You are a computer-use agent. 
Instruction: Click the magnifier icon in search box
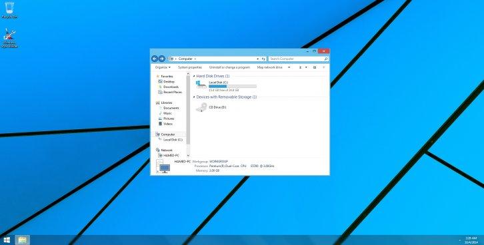click(x=326, y=59)
